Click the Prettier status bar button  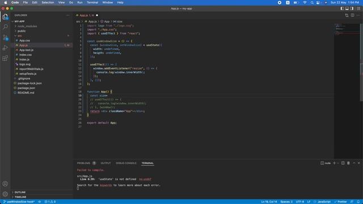[x=340, y=202]
